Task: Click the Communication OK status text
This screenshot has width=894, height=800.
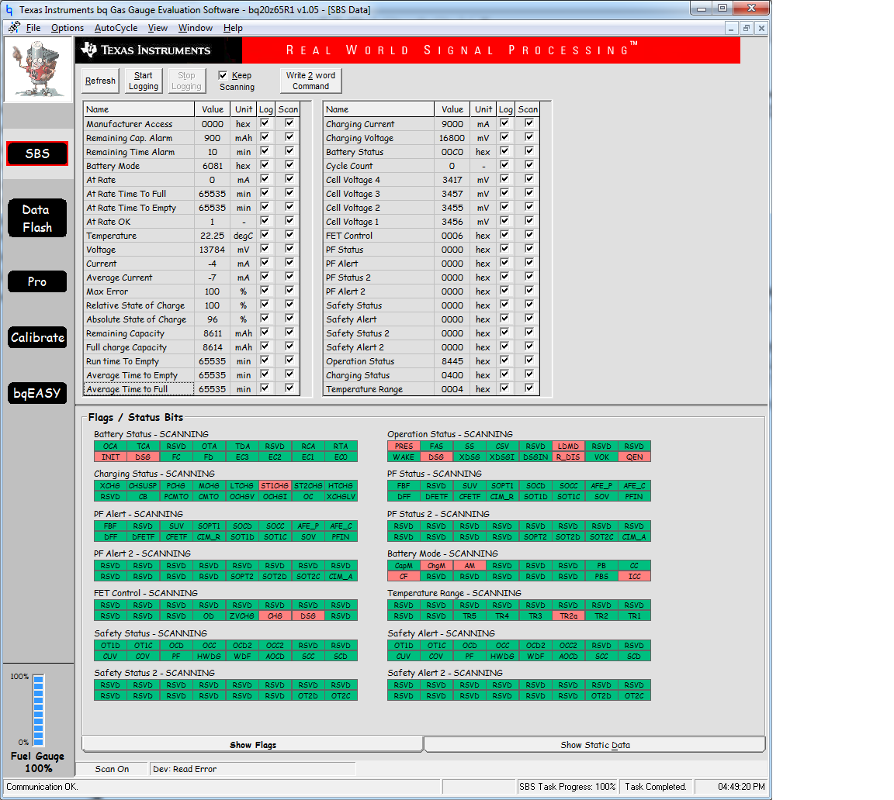Action: (x=42, y=787)
